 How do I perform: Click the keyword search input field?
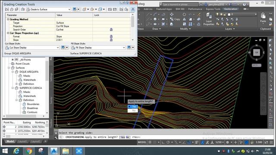[180, 4]
